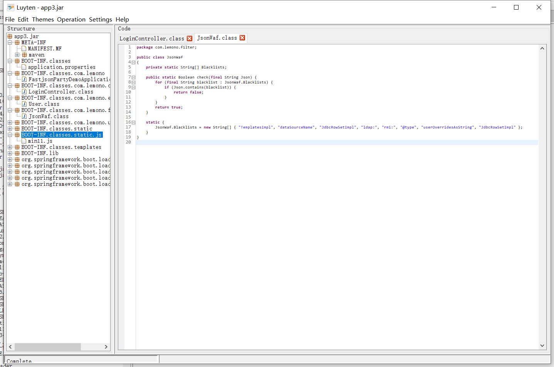This screenshot has height=367, width=554.
Task: Select the JsonWaf.class tab
Action: pyautogui.click(x=217, y=38)
